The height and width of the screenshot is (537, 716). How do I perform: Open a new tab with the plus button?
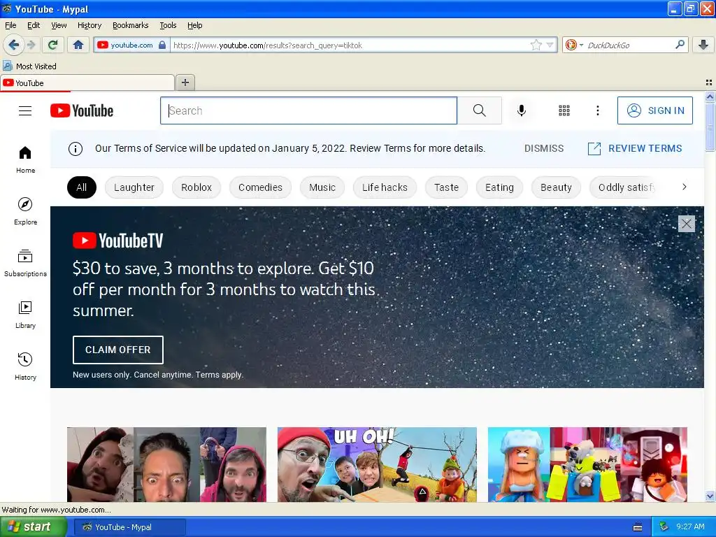[x=185, y=83]
